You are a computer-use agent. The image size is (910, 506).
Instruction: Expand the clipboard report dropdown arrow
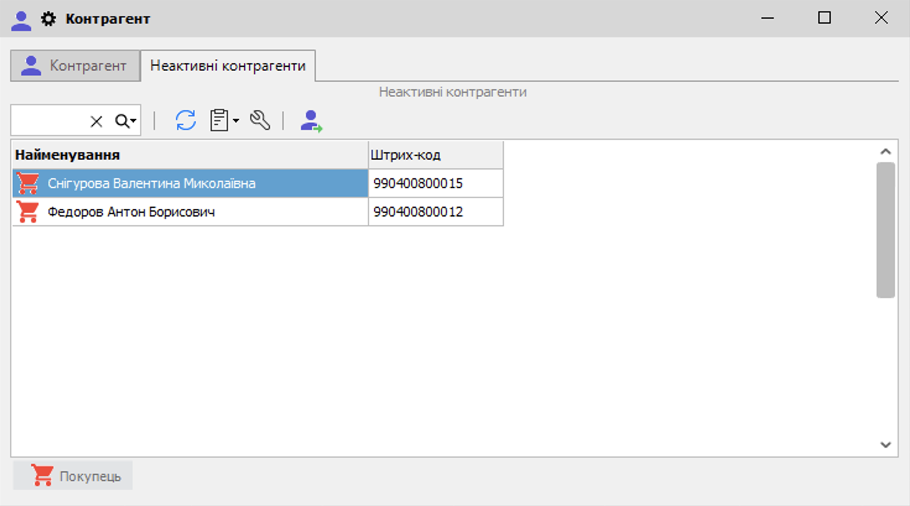tap(236, 121)
